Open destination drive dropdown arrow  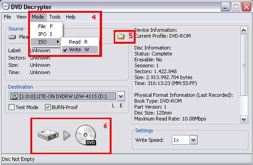(x=121, y=96)
